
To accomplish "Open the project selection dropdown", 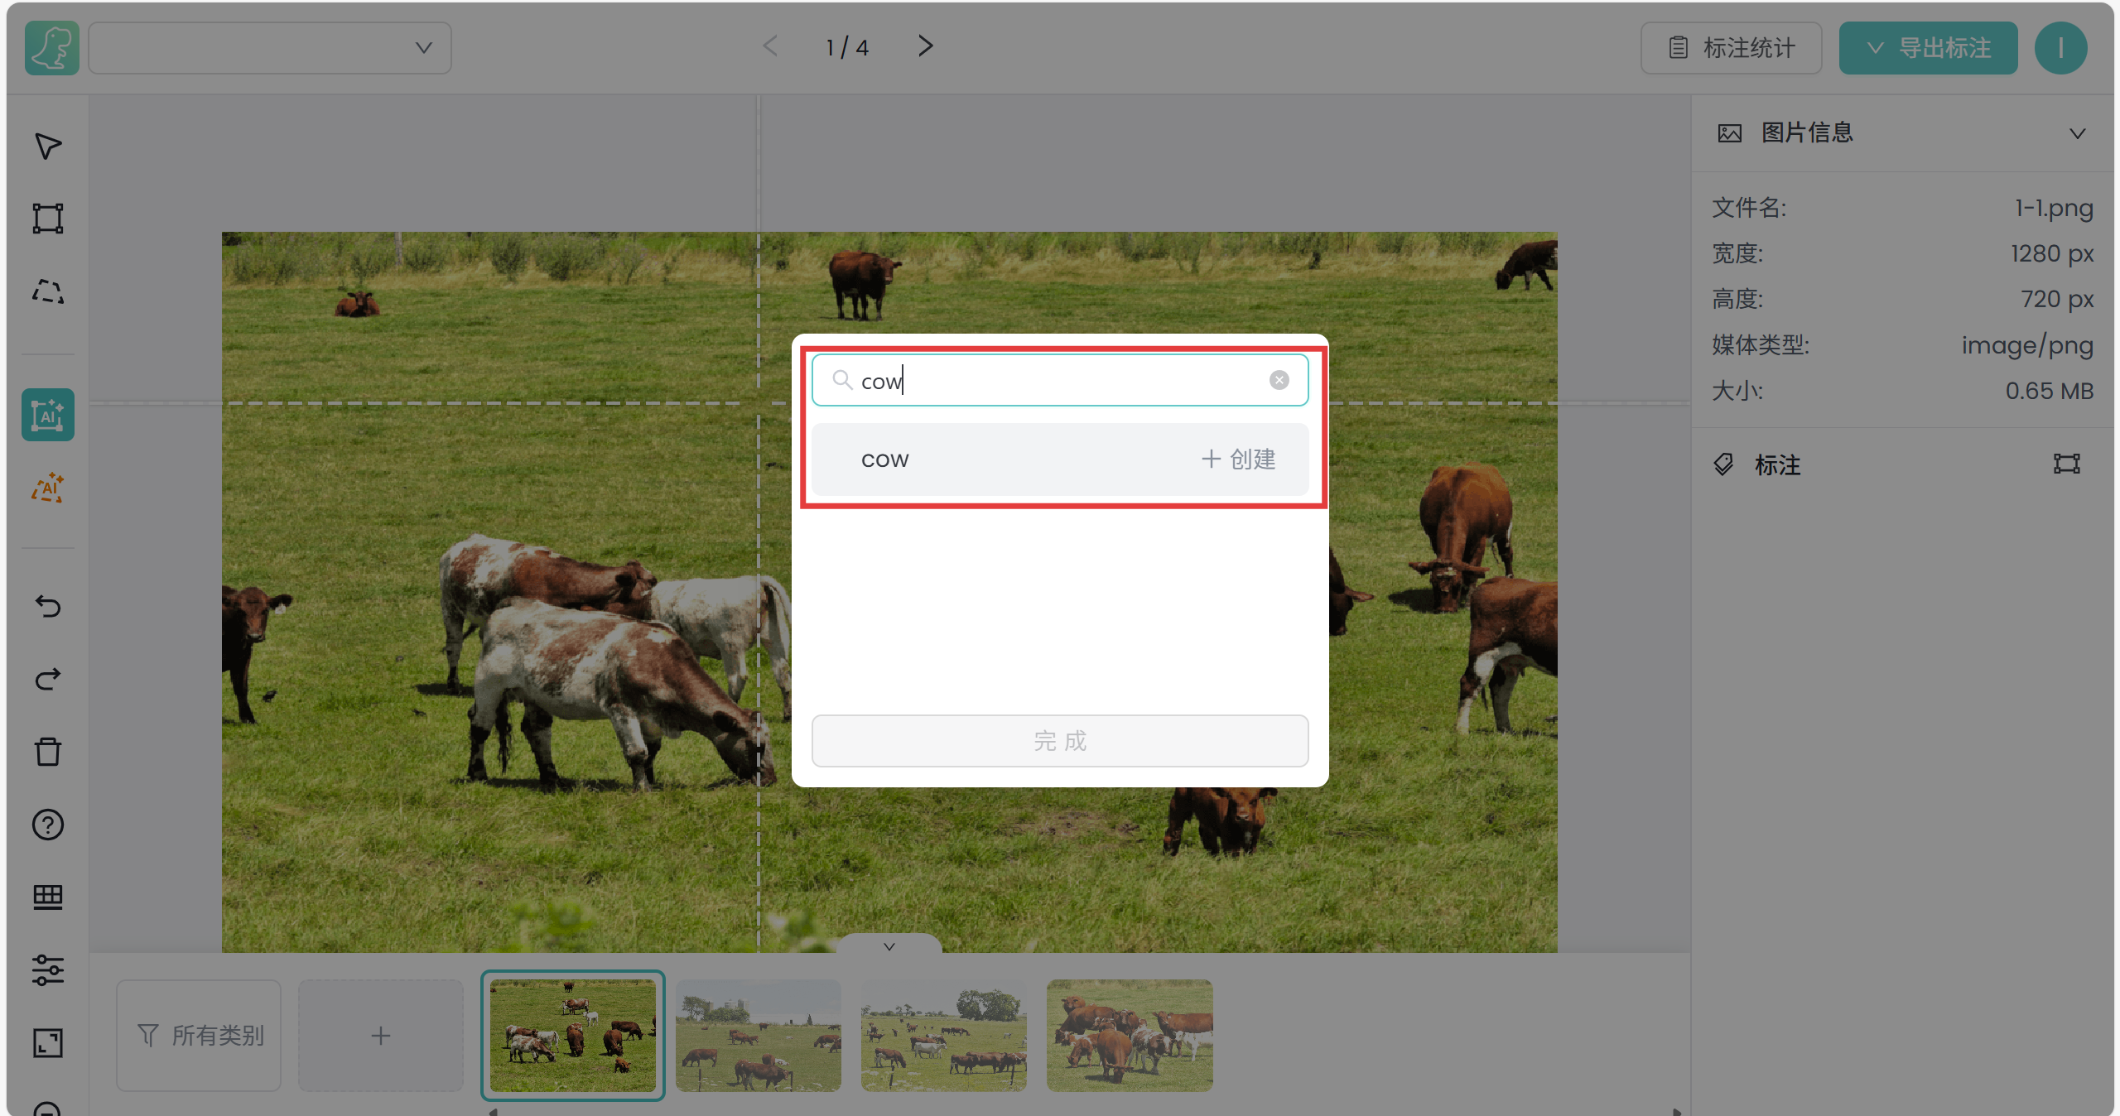I will [x=270, y=48].
